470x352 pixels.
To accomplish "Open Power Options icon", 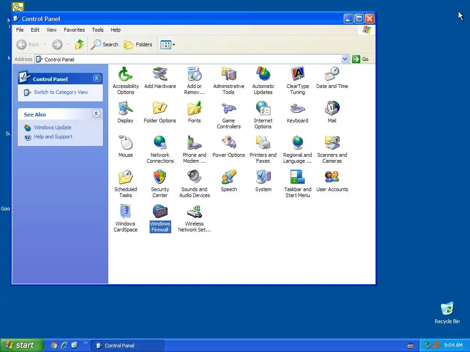I will tap(229, 143).
